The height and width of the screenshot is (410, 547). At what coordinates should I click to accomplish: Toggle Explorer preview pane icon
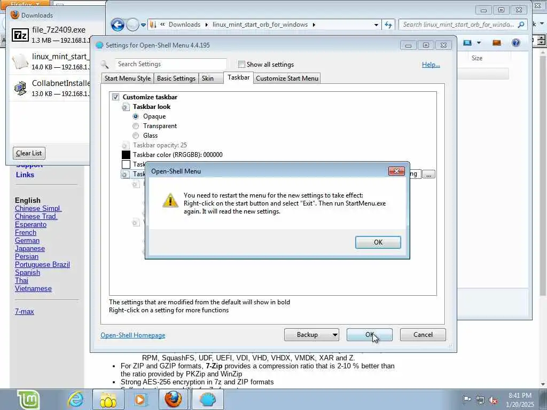pos(496,43)
